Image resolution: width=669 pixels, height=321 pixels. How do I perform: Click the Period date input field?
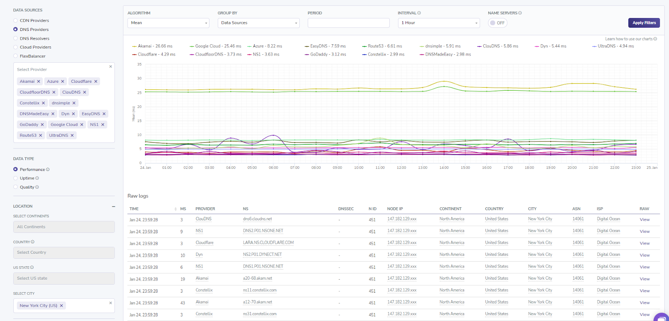pos(349,23)
